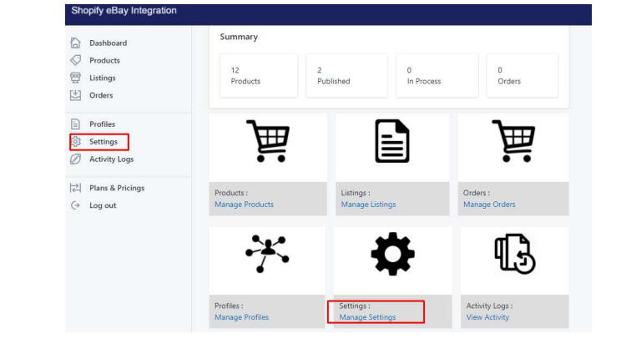Follow the Manage Orders link
Image resolution: width=621 pixels, height=364 pixels.
tap(489, 205)
